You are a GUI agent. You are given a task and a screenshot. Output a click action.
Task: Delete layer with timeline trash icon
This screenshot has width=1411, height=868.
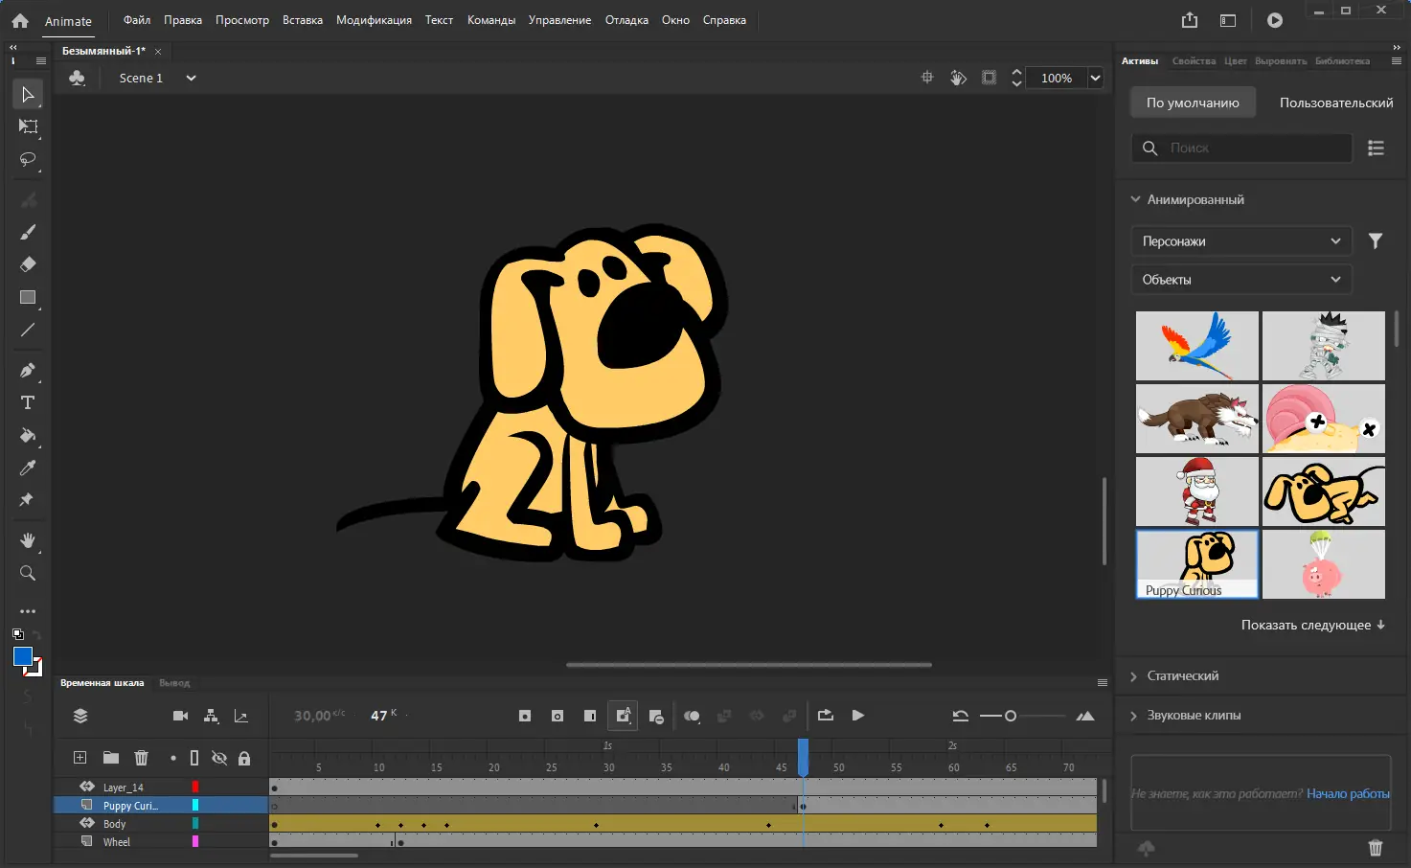pos(142,758)
